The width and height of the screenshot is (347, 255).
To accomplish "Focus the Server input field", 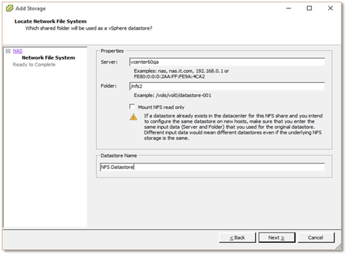I will 227,62.
